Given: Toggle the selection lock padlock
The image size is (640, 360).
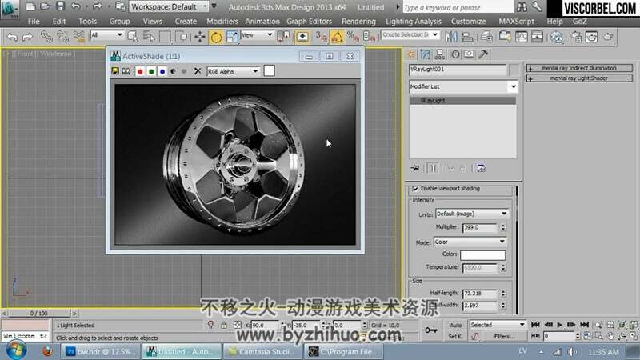Looking at the screenshot, I should pyautogui.click(x=224, y=326).
